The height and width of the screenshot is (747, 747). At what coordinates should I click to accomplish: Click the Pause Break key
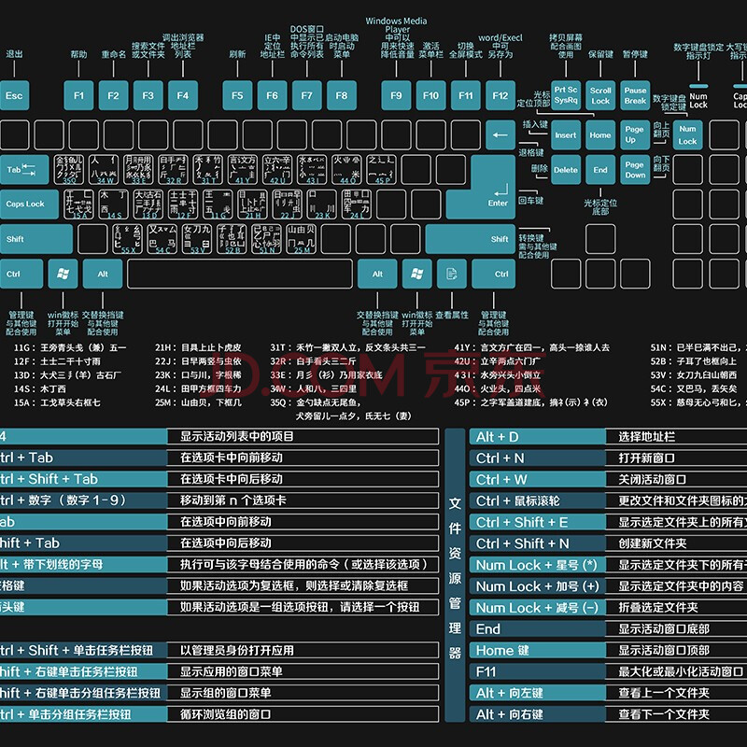(635, 95)
